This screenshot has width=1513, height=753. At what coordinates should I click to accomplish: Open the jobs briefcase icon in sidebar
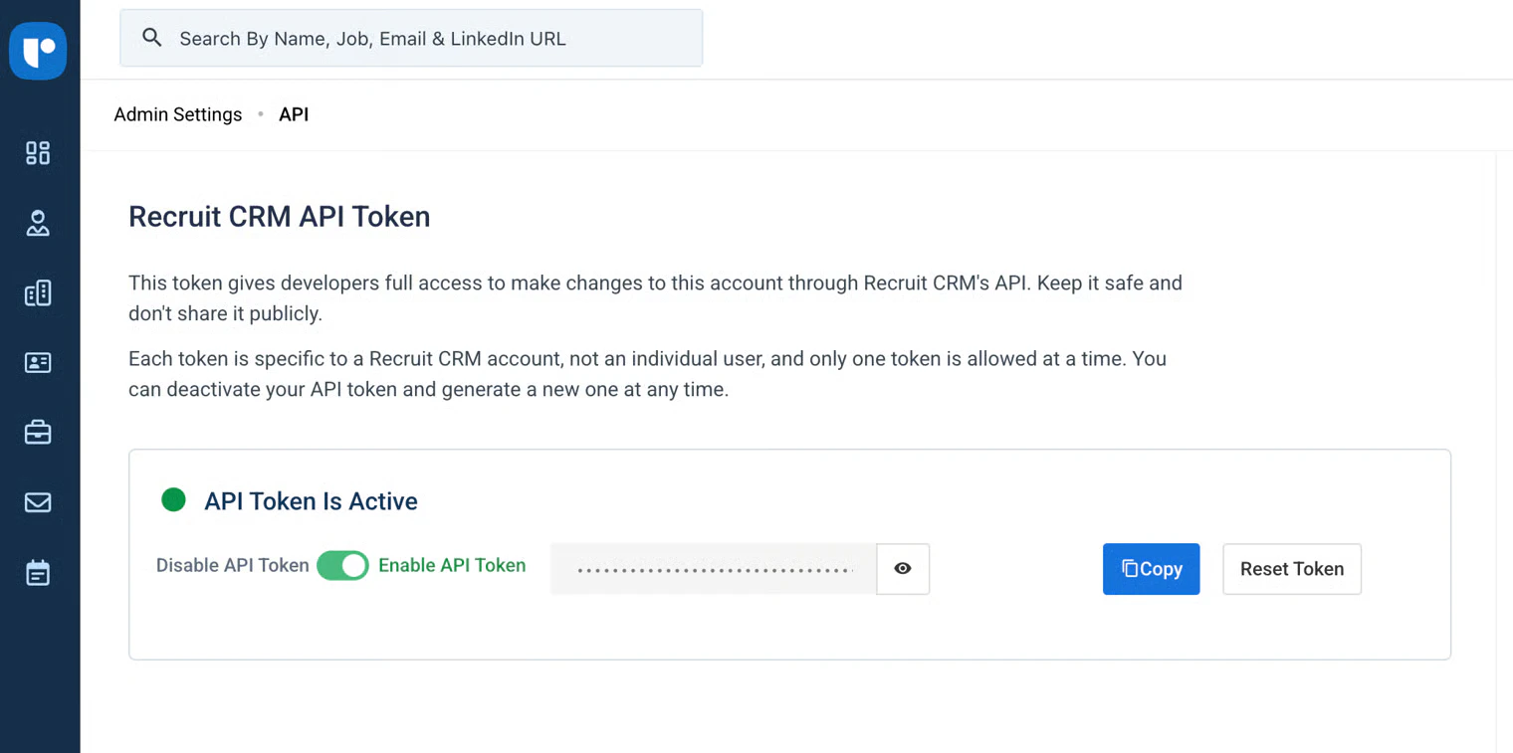tap(38, 433)
